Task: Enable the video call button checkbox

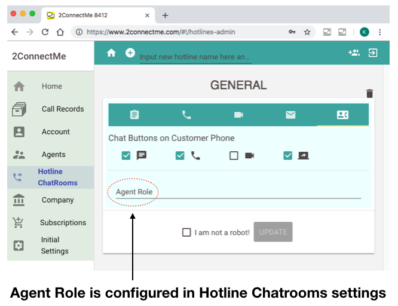Action: (234, 155)
